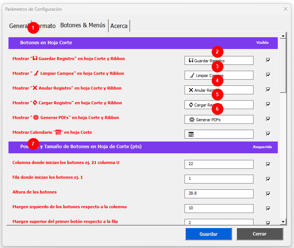Click red calendar icon in Mostrar Calendario label
The height and width of the screenshot is (248, 294).
click(x=58, y=132)
